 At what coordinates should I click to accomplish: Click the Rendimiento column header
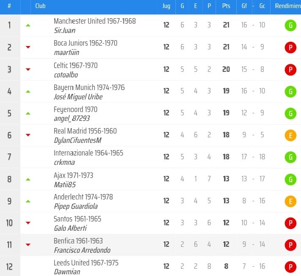click(287, 6)
